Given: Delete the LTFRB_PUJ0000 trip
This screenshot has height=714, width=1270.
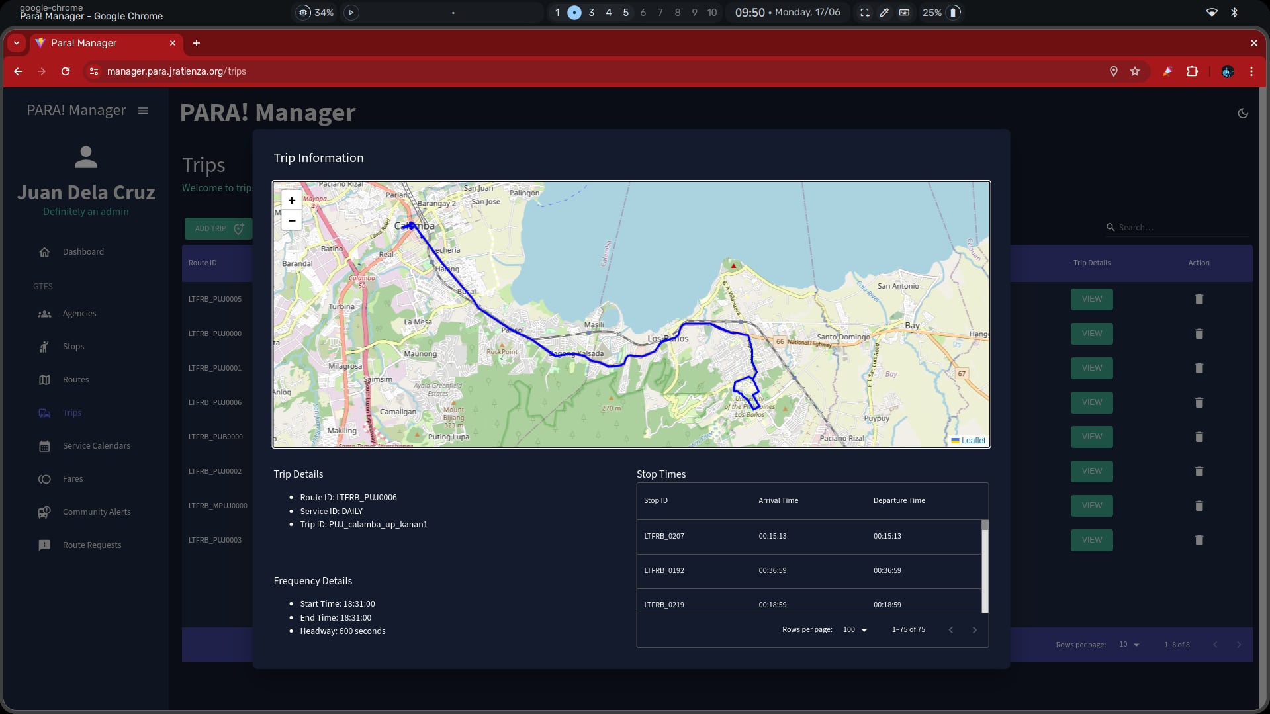Looking at the screenshot, I should pos(1199,334).
